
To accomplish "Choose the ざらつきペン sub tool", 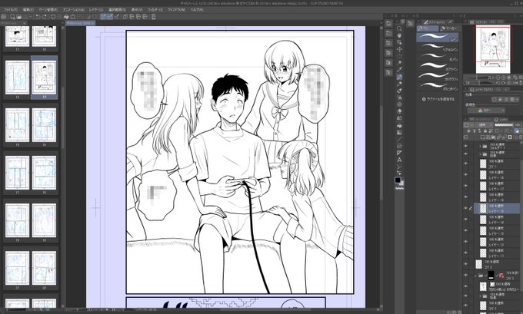I will tap(438, 87).
